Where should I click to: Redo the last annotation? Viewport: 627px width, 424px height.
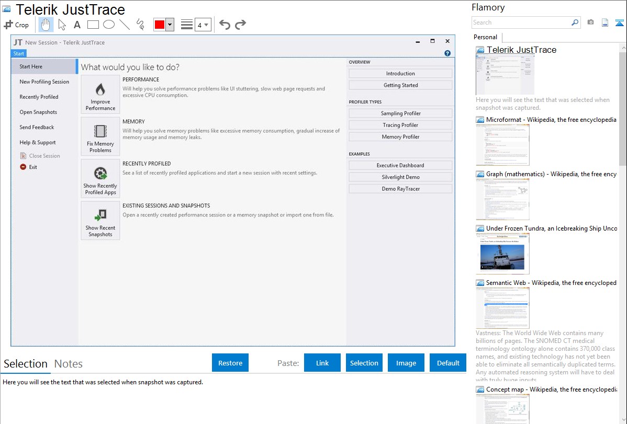(240, 25)
